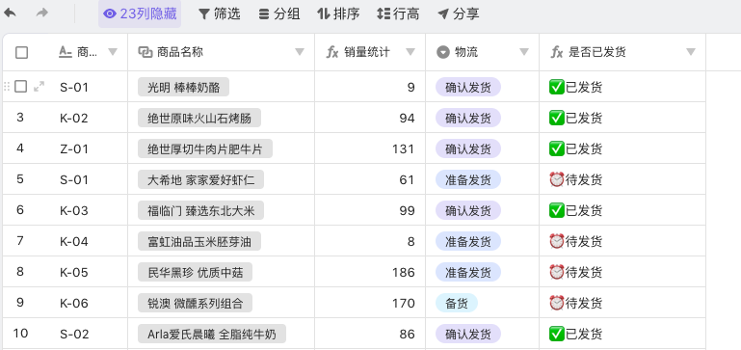Click product code K-03
This screenshot has width=741, height=350.
pyautogui.click(x=74, y=210)
